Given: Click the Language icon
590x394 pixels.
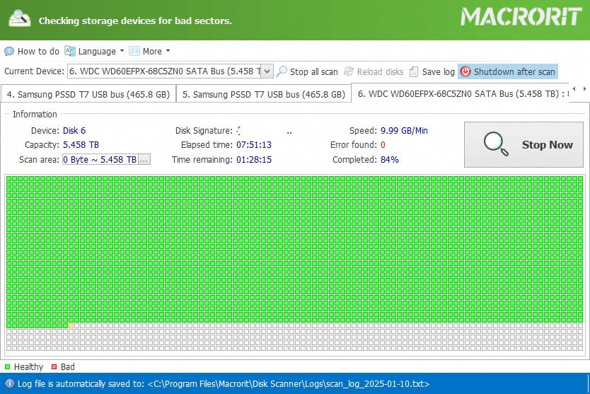Looking at the screenshot, I should (x=70, y=51).
